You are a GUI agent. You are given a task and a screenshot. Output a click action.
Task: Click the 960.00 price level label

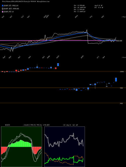(x=119, y=41)
